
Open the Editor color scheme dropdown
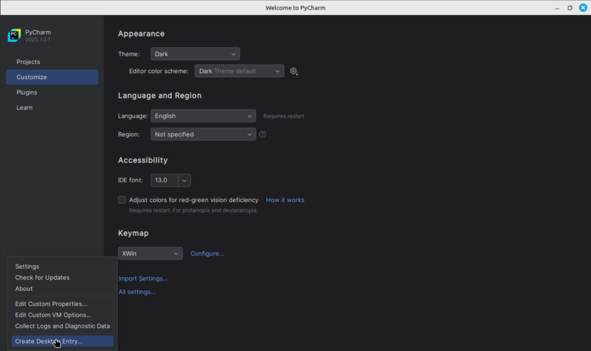239,71
